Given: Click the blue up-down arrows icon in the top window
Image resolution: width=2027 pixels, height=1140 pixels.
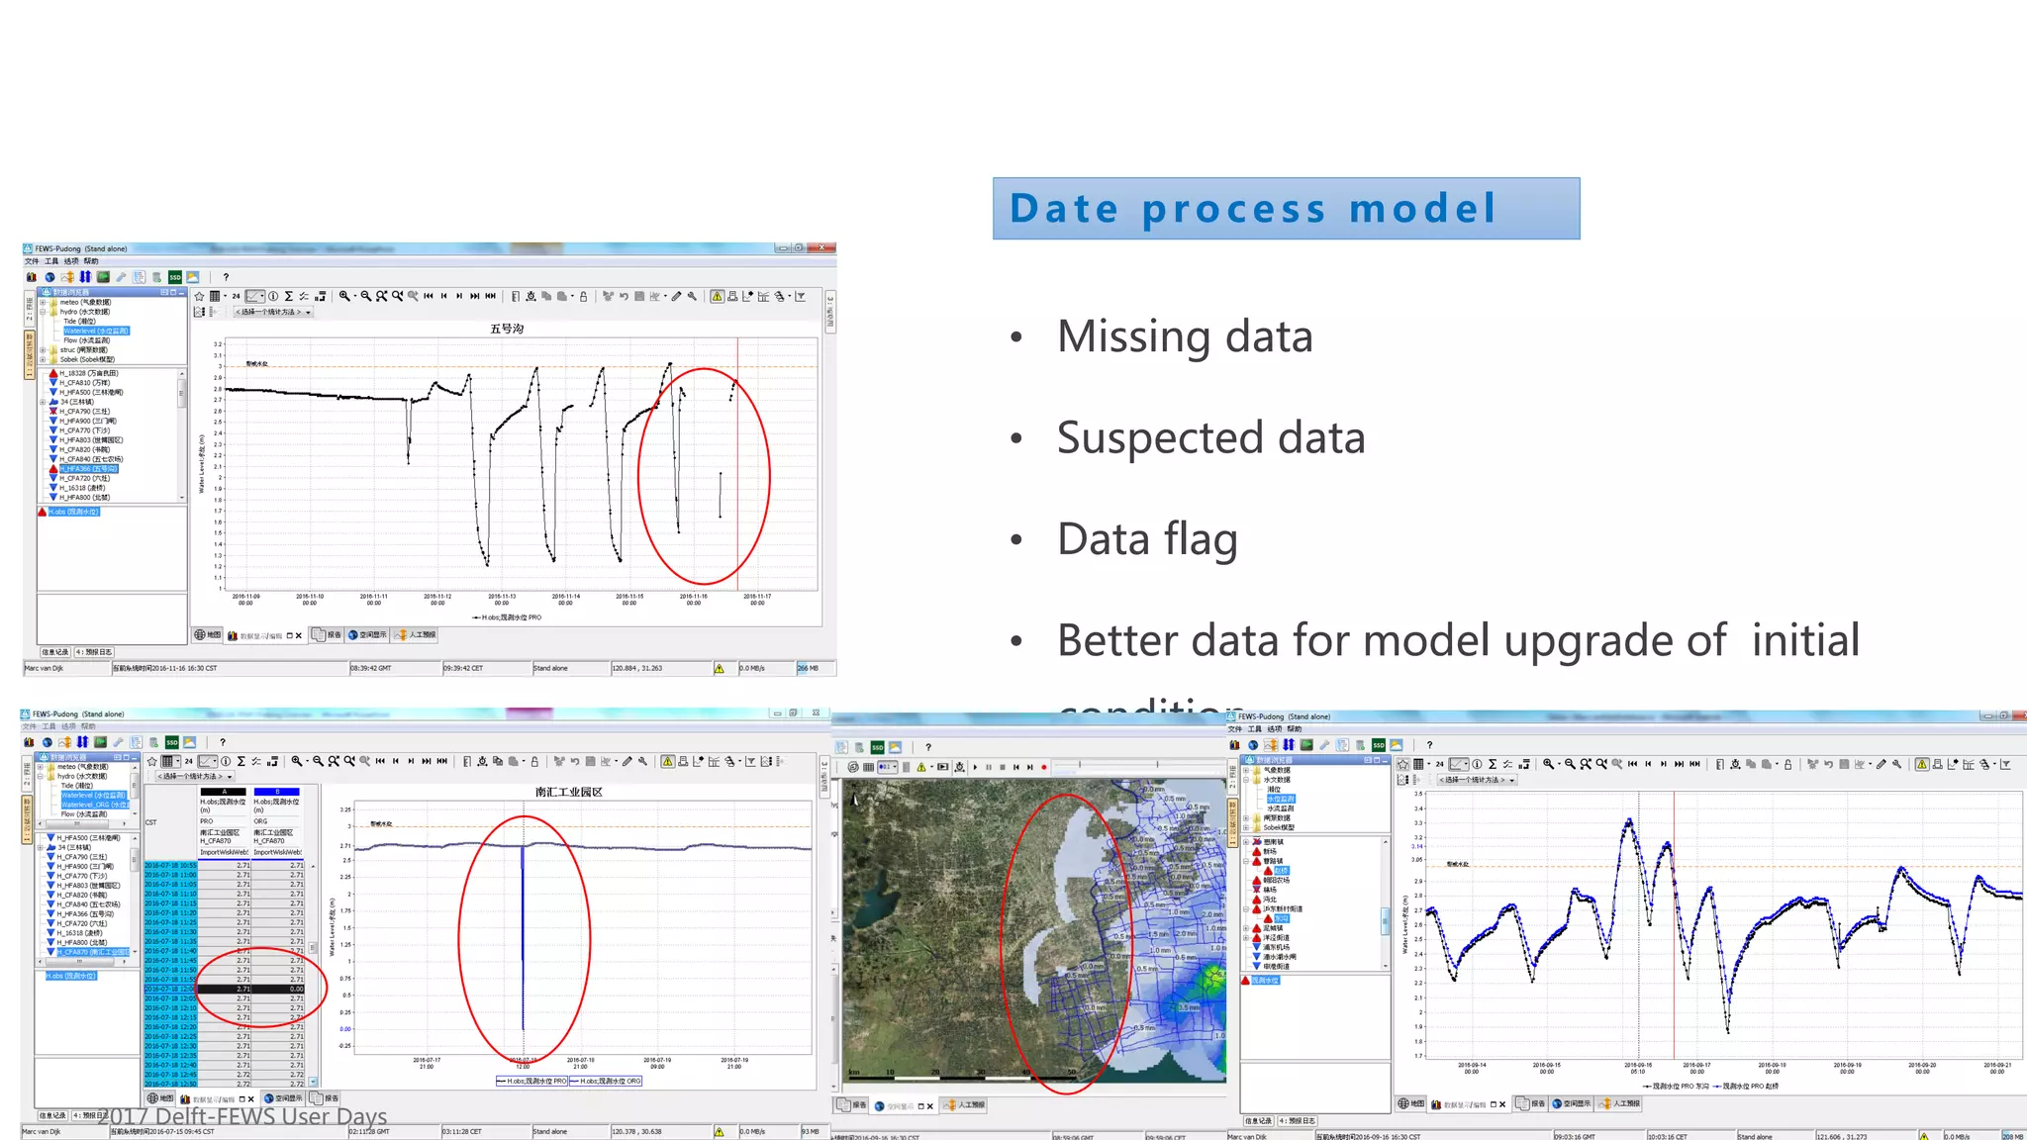Looking at the screenshot, I should pos(85,277).
